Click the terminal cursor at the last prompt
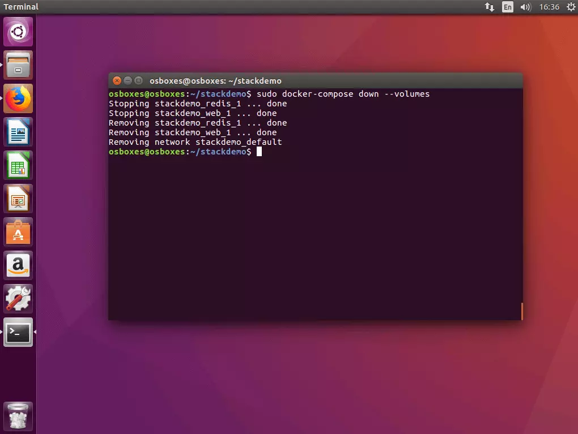The image size is (578, 434). pos(259,152)
